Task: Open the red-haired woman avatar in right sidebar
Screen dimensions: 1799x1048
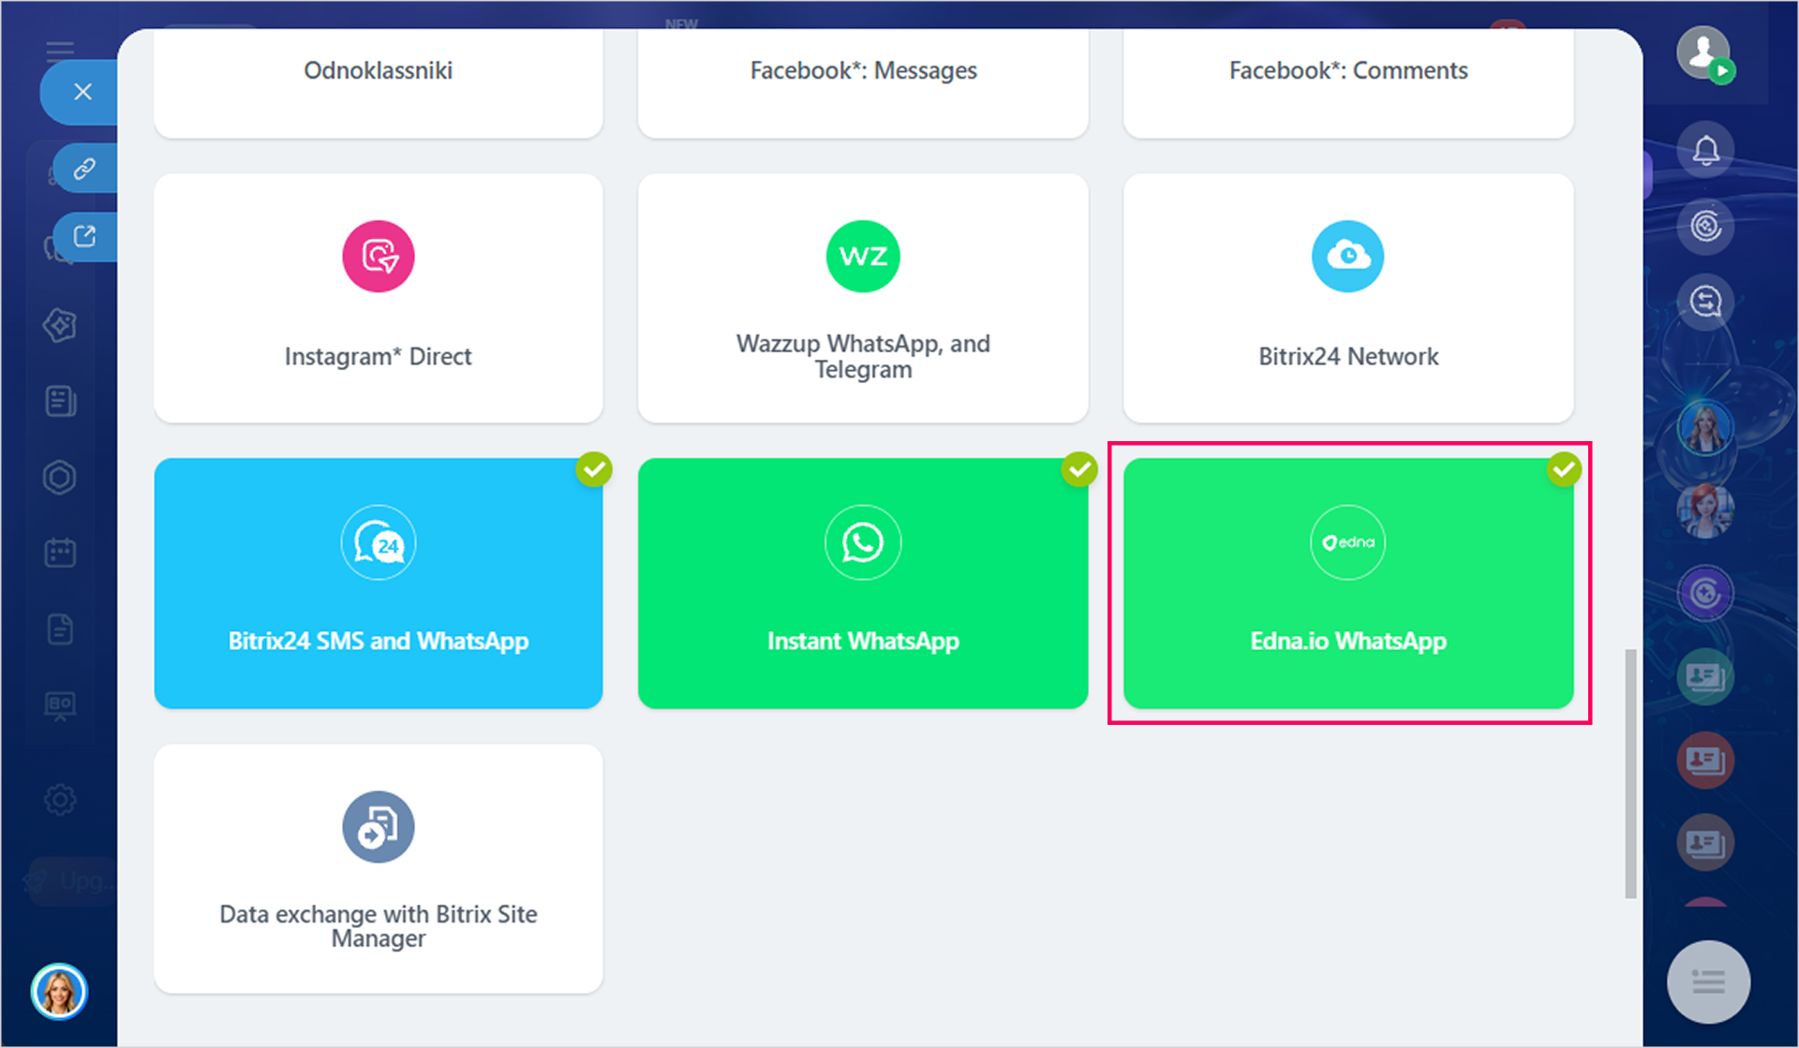Action: pos(1705,510)
